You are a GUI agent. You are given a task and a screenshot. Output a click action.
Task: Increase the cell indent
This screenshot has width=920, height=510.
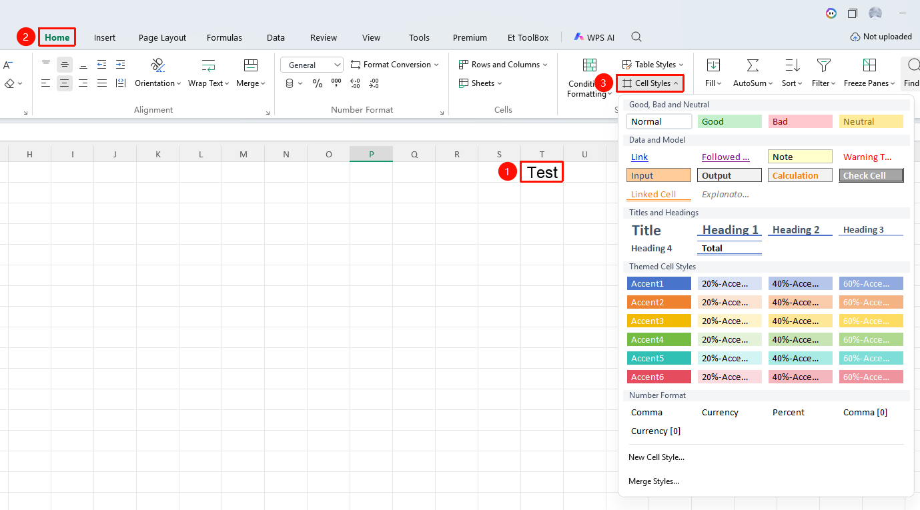click(x=121, y=65)
